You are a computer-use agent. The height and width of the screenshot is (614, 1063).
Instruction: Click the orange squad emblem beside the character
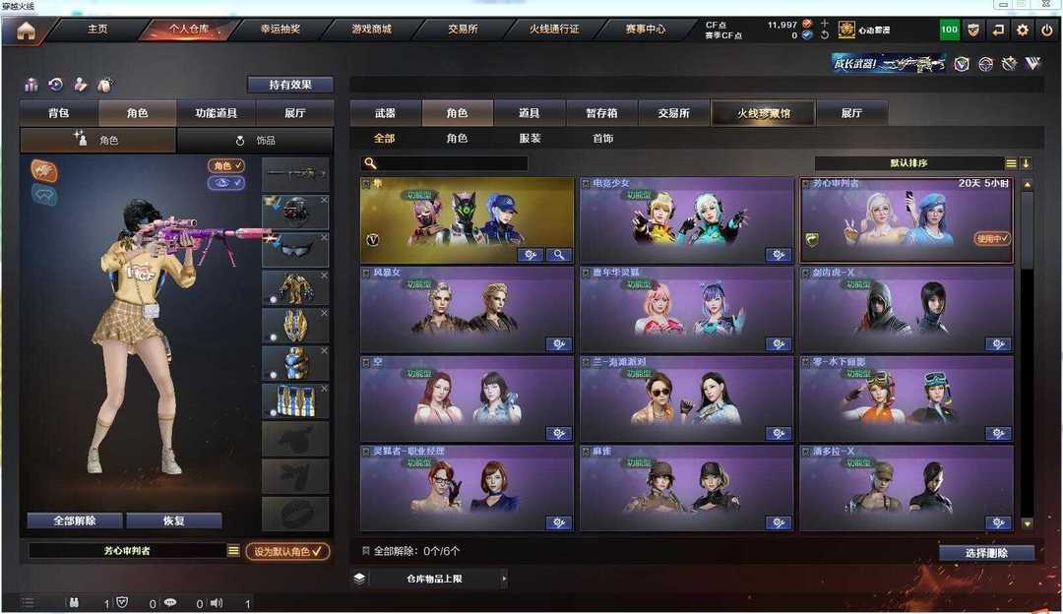(44, 171)
